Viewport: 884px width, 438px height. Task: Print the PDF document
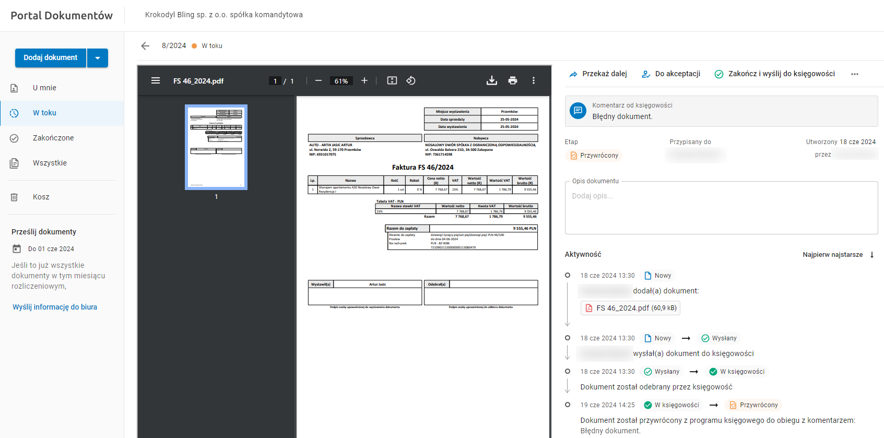pyautogui.click(x=513, y=80)
